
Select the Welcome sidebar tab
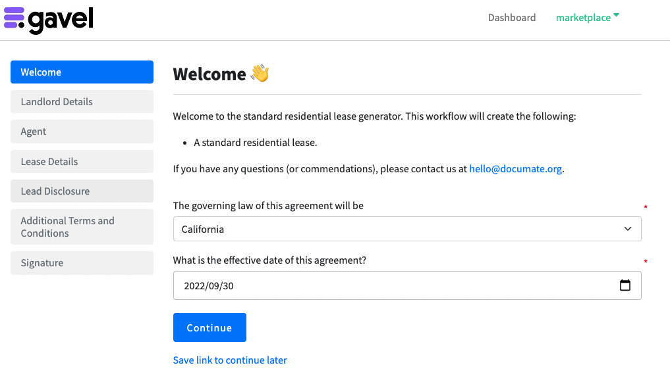click(x=82, y=72)
